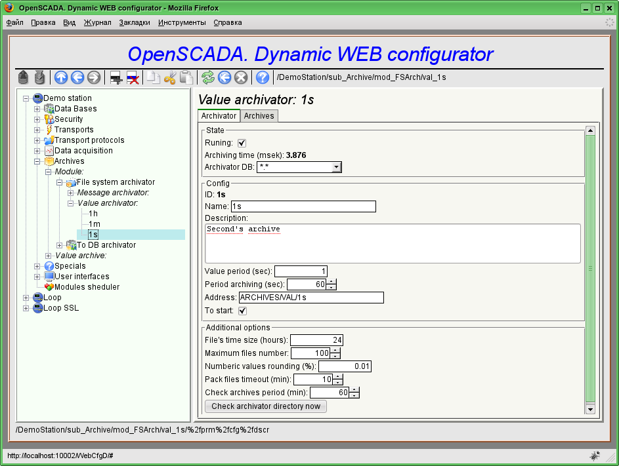
Task: Click the Security tree icon
Action: [49, 119]
